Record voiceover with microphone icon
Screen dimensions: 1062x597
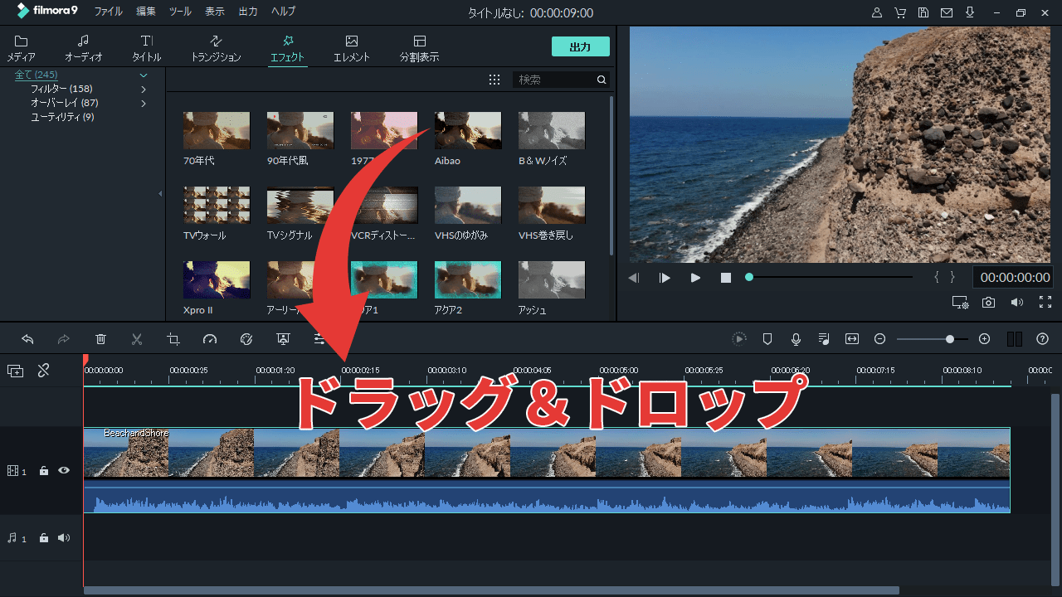[x=796, y=339]
